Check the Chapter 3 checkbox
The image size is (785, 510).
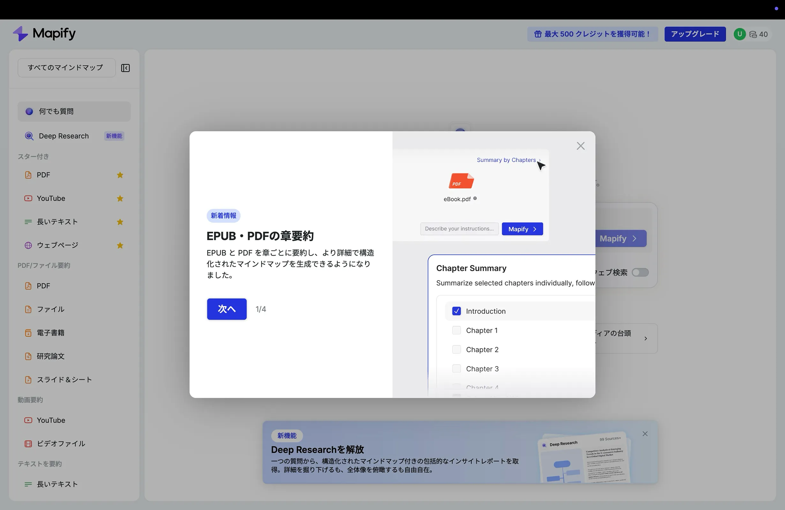[456, 368]
